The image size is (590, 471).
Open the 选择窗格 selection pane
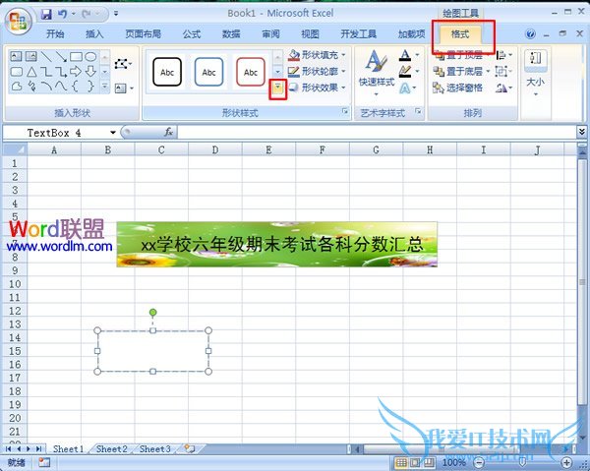pyautogui.click(x=458, y=88)
